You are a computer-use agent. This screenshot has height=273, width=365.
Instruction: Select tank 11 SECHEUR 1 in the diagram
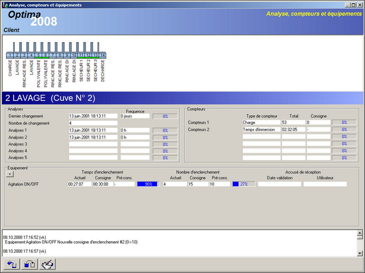pos(81,55)
